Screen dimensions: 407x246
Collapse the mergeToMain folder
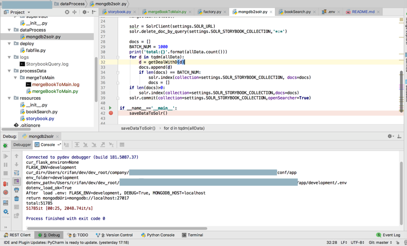15,78
